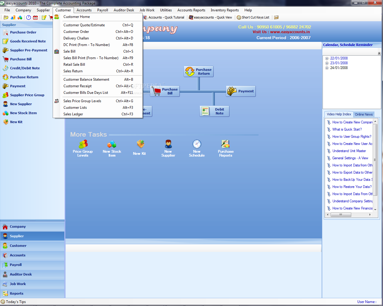Open Supplier Price Group in sidebar
This screenshot has height=306, width=383.
tap(27, 95)
